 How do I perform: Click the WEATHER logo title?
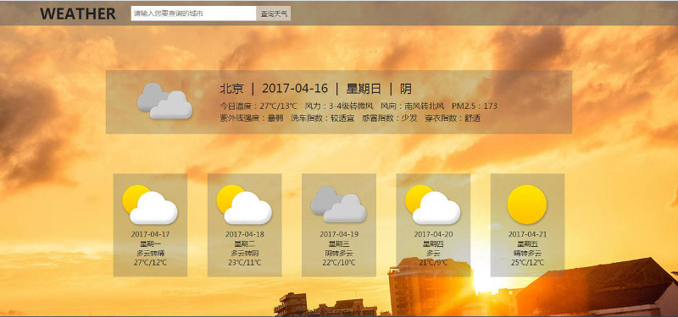tap(78, 14)
